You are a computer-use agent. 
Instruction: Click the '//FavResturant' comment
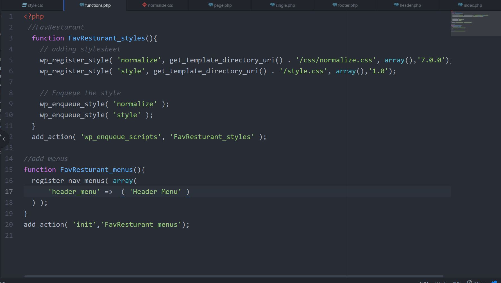[56, 27]
